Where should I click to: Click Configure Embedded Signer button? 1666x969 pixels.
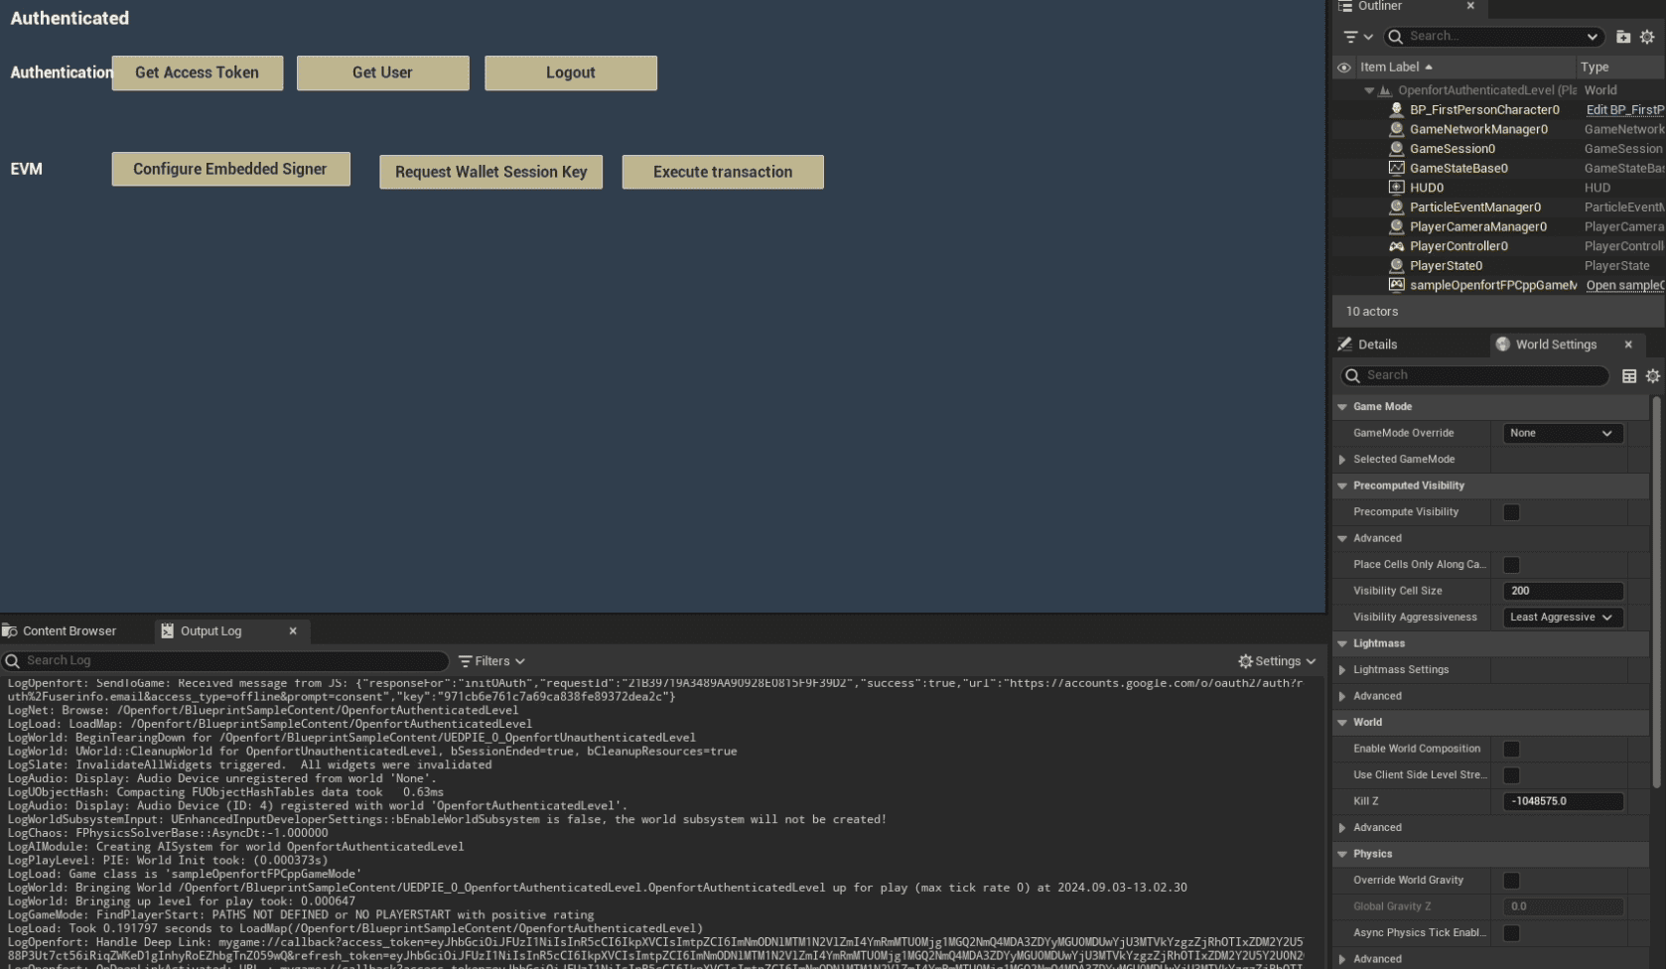[230, 169]
